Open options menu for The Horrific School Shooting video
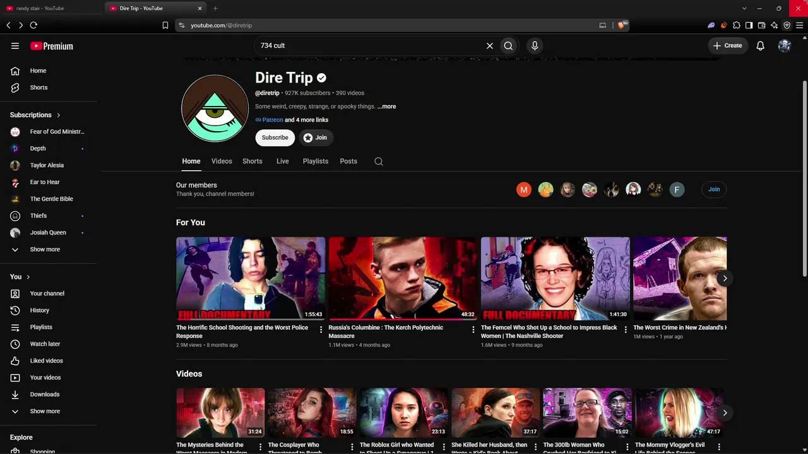The height and width of the screenshot is (454, 808). click(321, 329)
